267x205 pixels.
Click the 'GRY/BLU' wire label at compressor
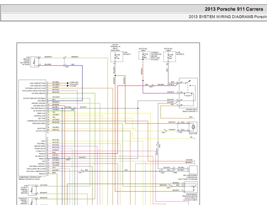click(x=181, y=167)
